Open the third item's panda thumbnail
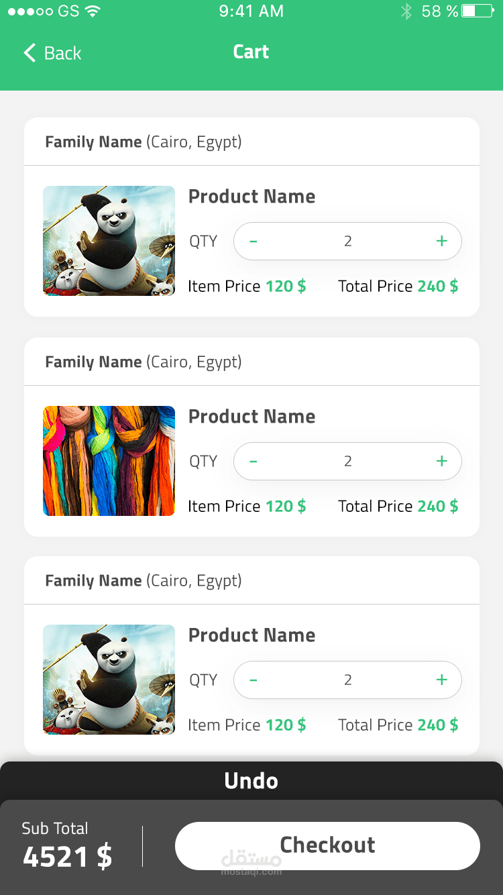The image size is (503, 895). pos(109,680)
